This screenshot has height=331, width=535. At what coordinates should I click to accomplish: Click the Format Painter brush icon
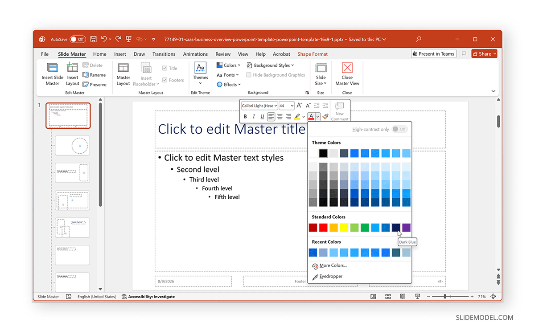pyautogui.click(x=325, y=117)
